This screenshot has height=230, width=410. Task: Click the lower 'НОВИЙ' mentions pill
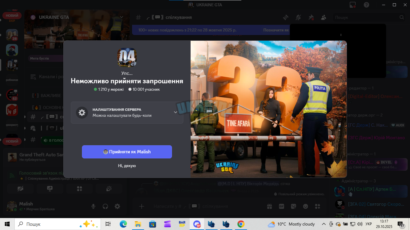12,141
